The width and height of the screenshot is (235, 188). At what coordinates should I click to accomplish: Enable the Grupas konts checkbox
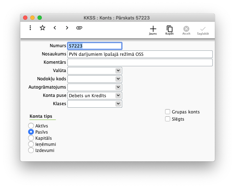click(168, 112)
